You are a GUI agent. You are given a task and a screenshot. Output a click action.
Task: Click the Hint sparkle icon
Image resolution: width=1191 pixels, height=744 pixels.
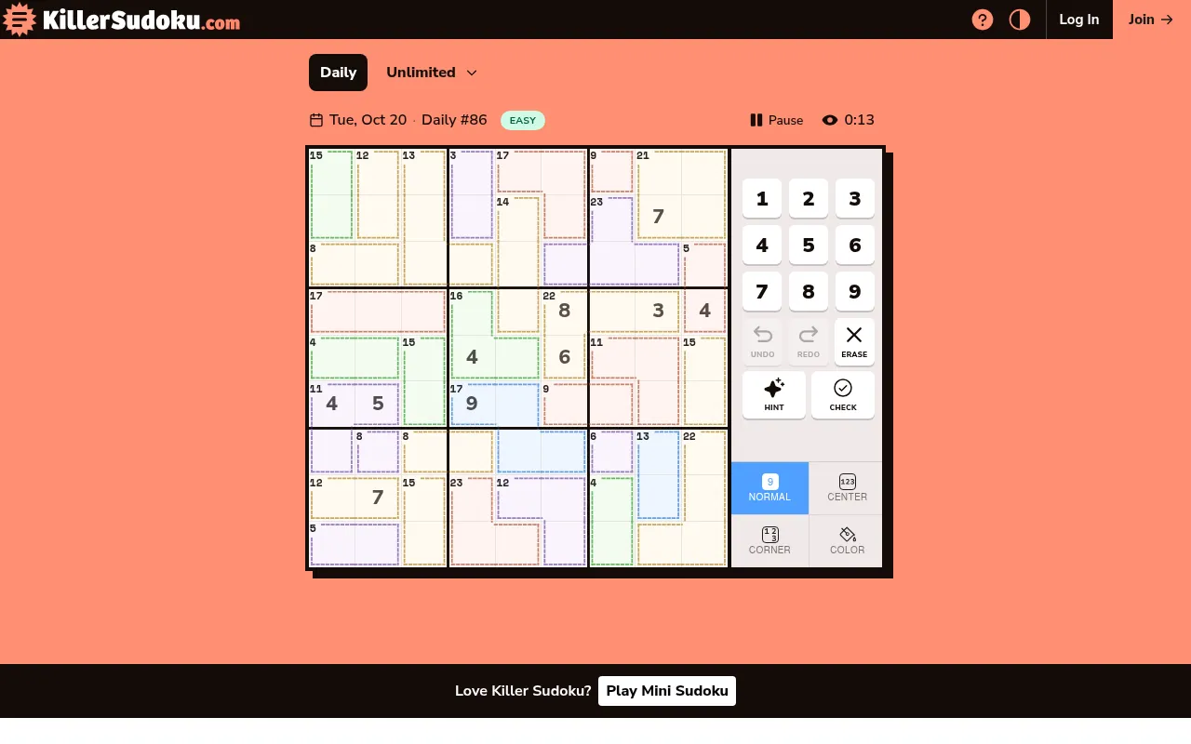[x=774, y=388]
